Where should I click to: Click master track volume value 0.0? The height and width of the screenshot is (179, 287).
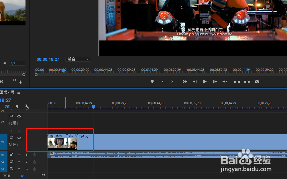[23, 176]
